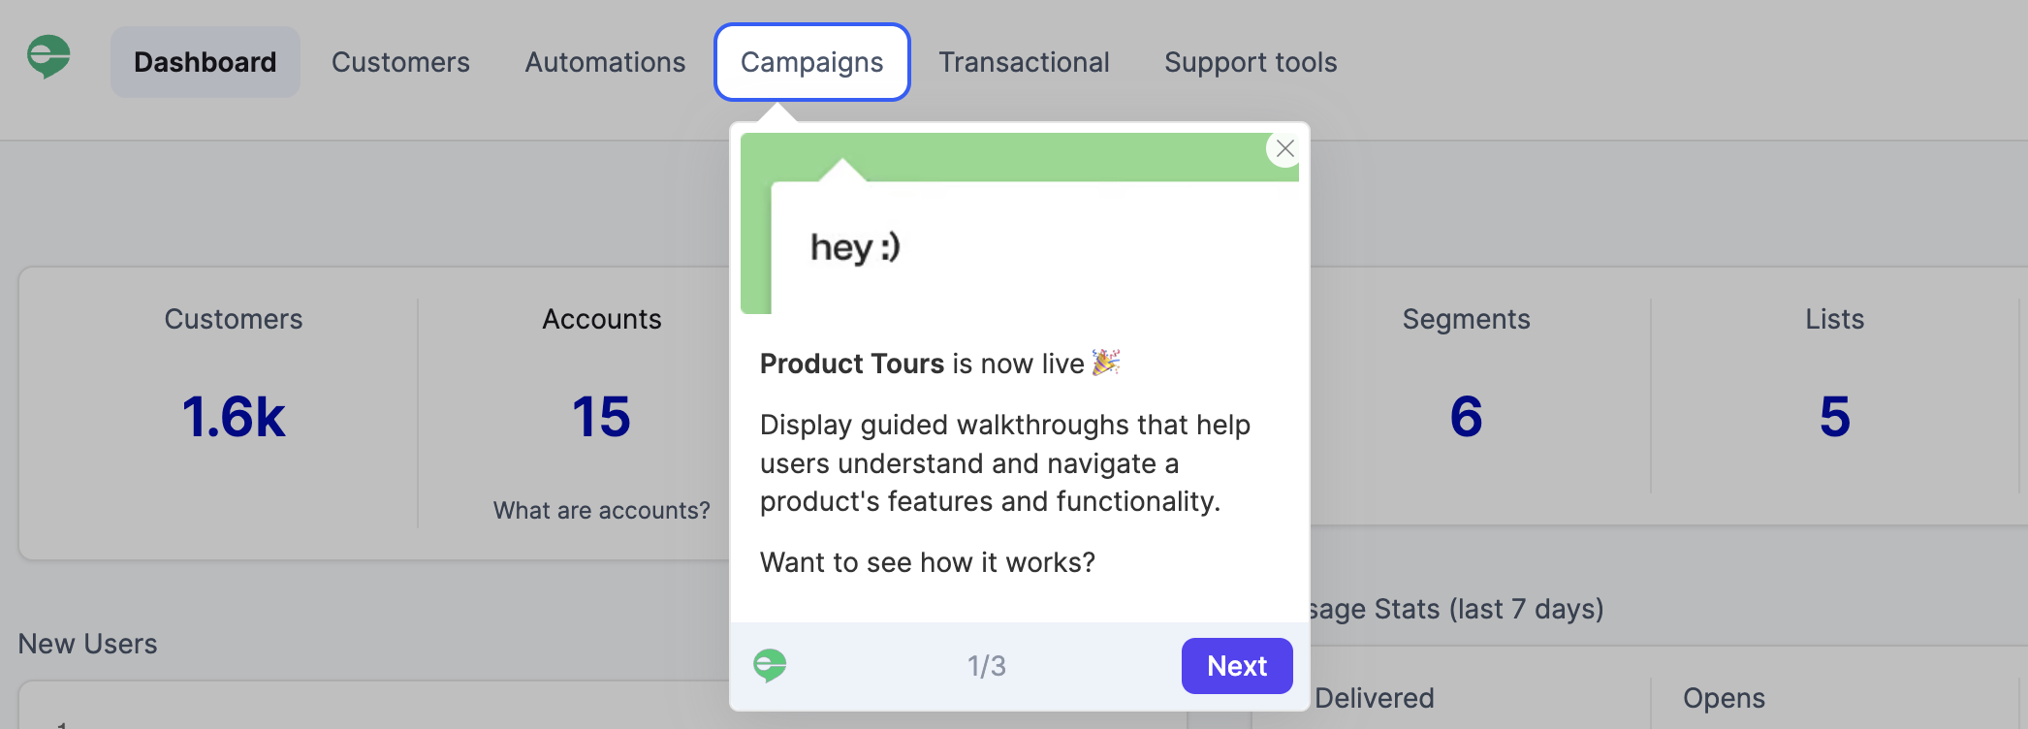
Task: Click the Lists count of 5
Action: coord(1834,418)
